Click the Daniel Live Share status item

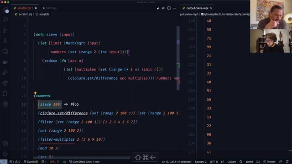pos(31,162)
